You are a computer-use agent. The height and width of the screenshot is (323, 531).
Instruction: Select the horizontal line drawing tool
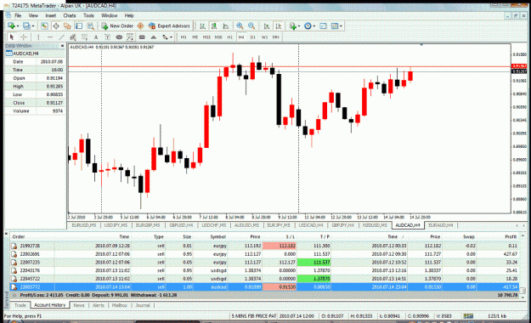click(x=50, y=37)
